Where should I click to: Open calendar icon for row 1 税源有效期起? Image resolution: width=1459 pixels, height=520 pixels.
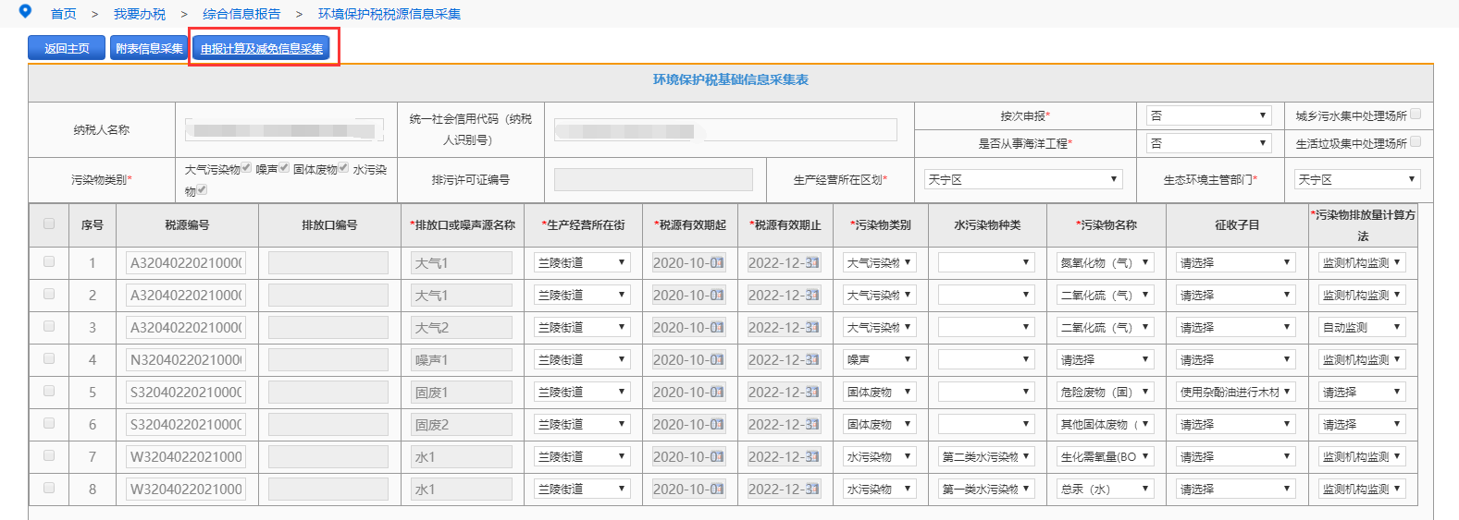point(718,263)
